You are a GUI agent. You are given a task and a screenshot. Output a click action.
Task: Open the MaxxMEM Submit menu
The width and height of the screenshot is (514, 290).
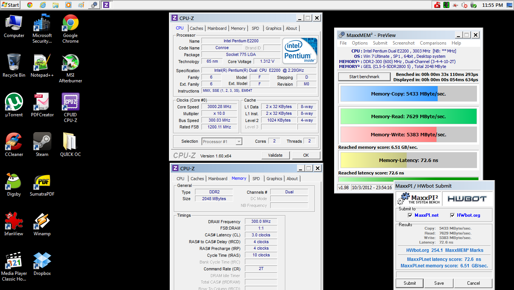(380, 43)
